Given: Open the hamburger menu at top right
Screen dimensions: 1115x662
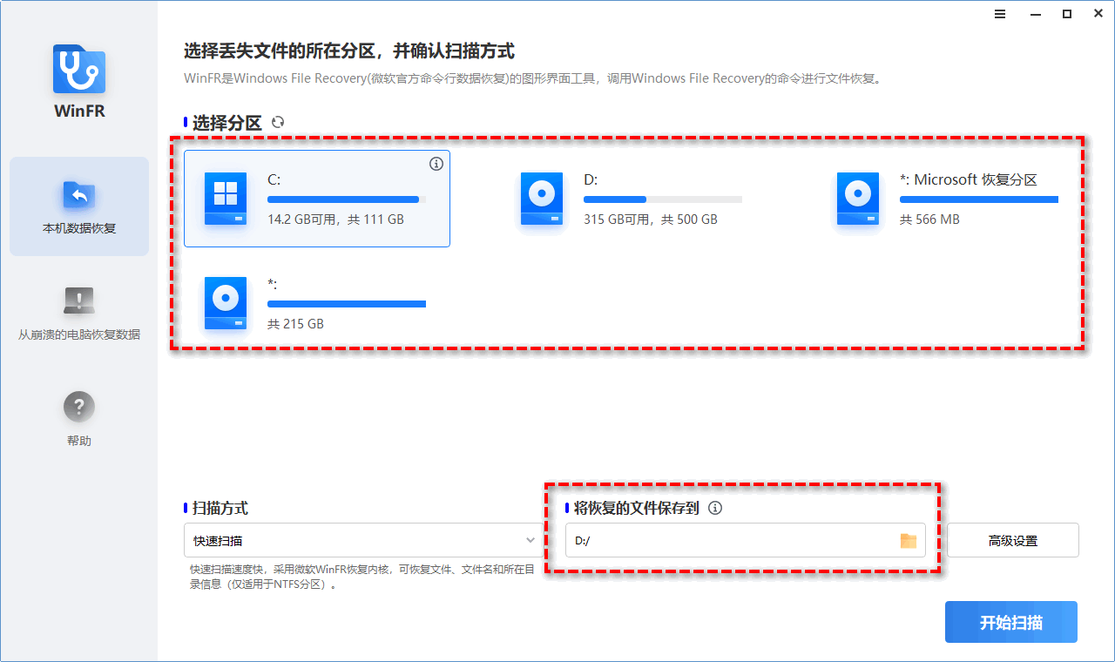Looking at the screenshot, I should coord(999,13).
